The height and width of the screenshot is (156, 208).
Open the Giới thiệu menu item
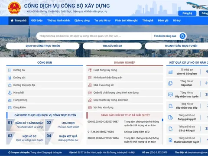point(37,20)
